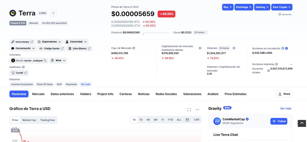Show info icon next to Auditorías
Viewport: 307px width, 142px height.
(23, 67)
